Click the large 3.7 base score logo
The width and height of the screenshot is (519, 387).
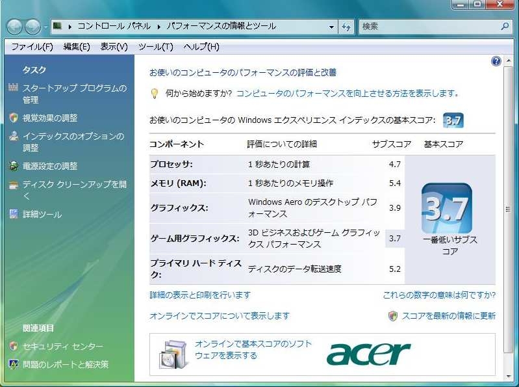(447, 208)
